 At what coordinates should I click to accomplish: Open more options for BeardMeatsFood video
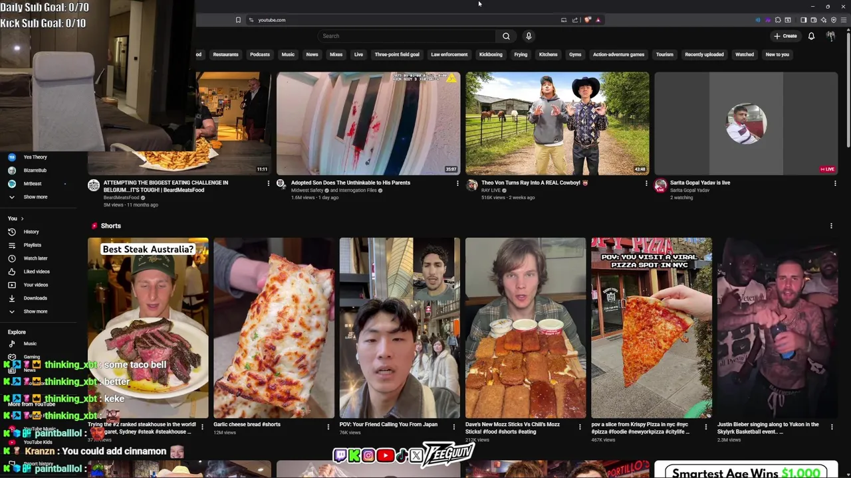pos(268,183)
